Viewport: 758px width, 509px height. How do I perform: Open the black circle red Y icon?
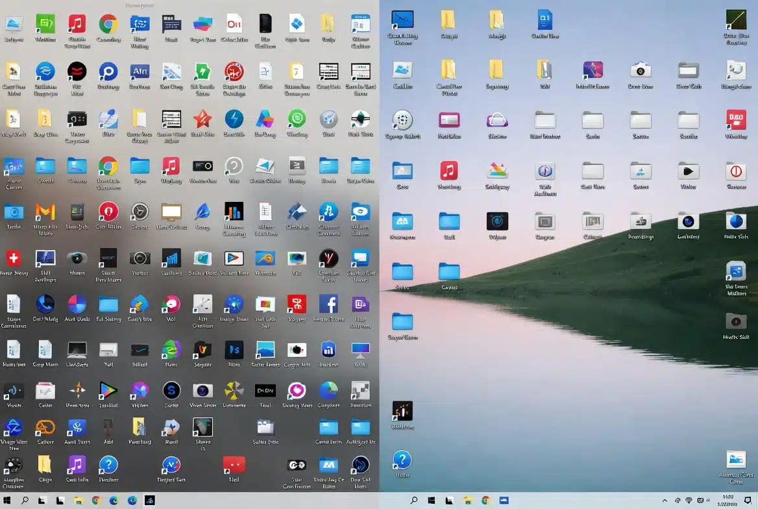(x=329, y=258)
